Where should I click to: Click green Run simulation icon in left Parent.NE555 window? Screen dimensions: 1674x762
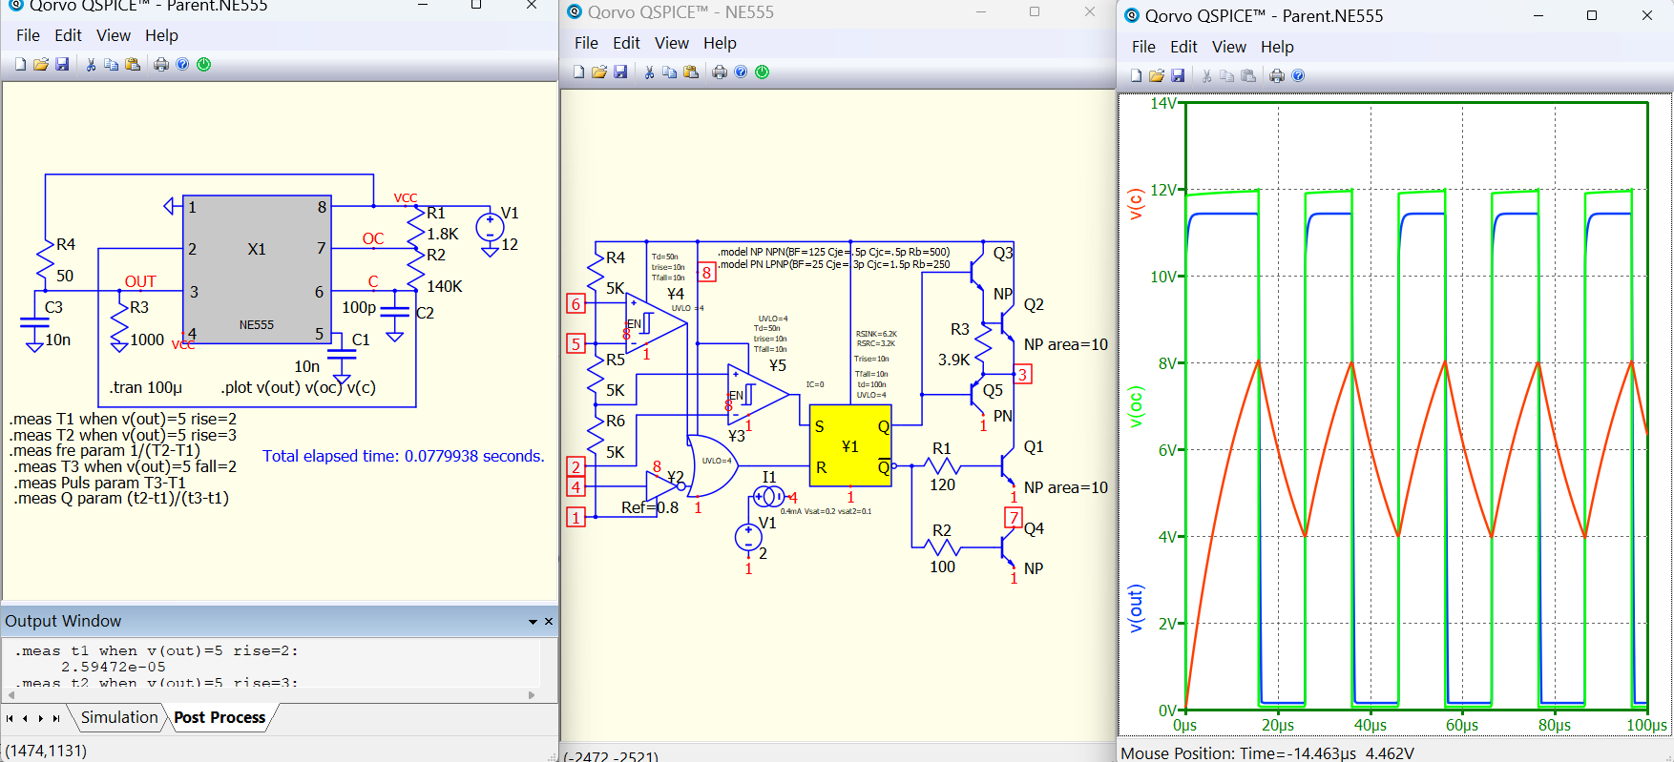point(203,65)
